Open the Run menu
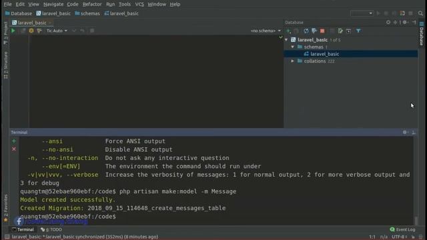Screen dimensions: 427x240 110,5
